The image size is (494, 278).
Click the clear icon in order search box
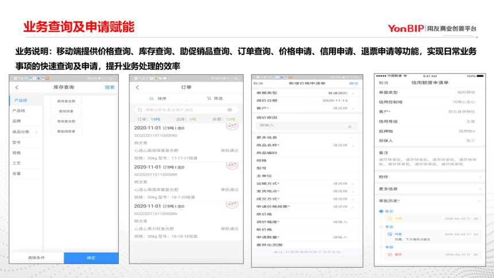[230, 110]
